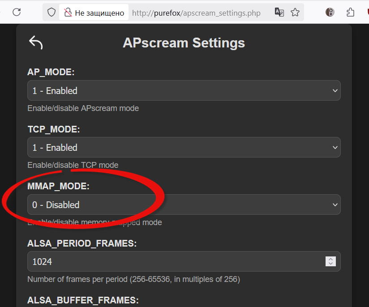Image resolution: width=369 pixels, height=307 pixels.
Task: Click the "Не защищено" security label
Action: pyautogui.click(x=99, y=13)
